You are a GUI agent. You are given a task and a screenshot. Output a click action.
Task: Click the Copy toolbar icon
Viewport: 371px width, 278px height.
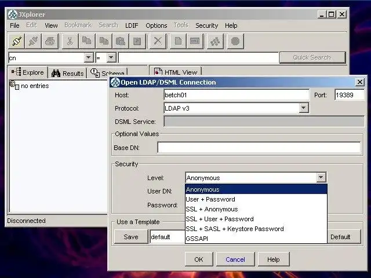(86, 41)
